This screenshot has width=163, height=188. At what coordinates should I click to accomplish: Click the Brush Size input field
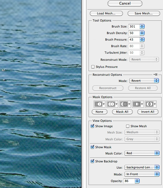point(134,26)
